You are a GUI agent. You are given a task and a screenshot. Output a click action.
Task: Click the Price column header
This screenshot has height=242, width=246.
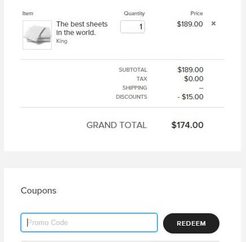[x=197, y=14]
